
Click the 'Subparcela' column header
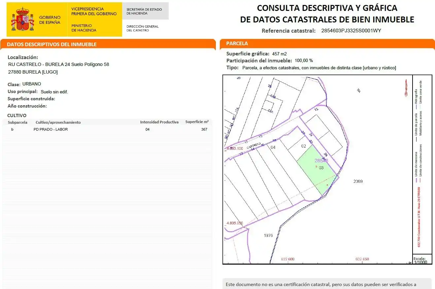[17, 122]
